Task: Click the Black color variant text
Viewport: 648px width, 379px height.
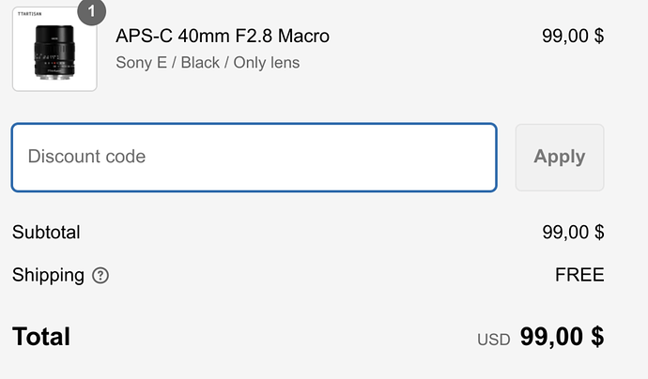Action: [200, 63]
